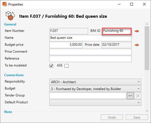The width and height of the screenshot is (151, 123).
Task: Click the Price Comment input field
Action: 90,52
